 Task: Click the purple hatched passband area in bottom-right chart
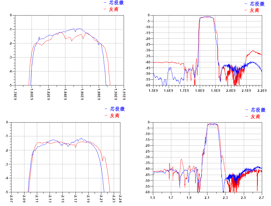tap(212, 126)
